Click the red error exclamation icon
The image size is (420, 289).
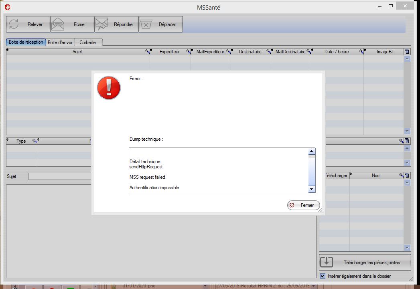[x=109, y=88]
